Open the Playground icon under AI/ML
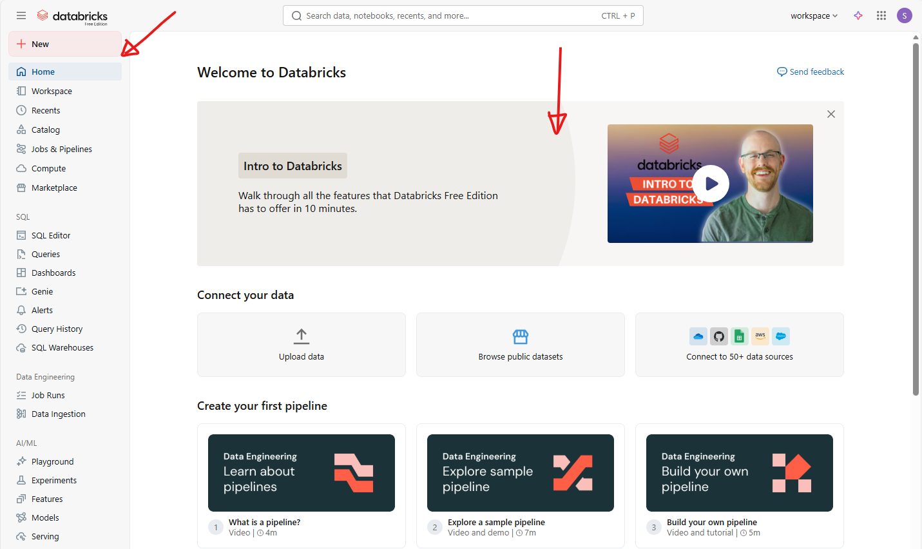The height and width of the screenshot is (549, 922). click(x=21, y=461)
